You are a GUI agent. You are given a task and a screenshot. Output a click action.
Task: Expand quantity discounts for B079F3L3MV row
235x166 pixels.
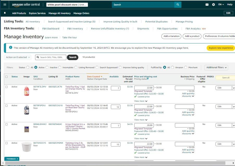(188, 95)
